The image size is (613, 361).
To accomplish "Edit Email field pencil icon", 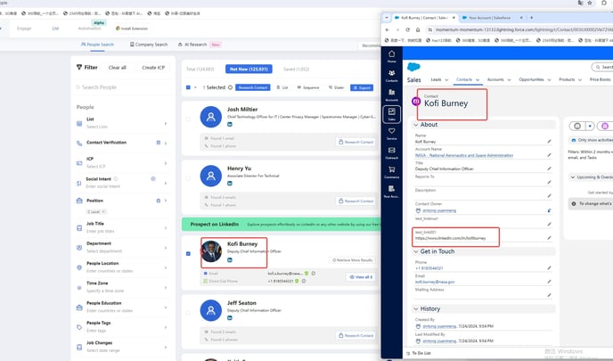I will tap(549, 282).
